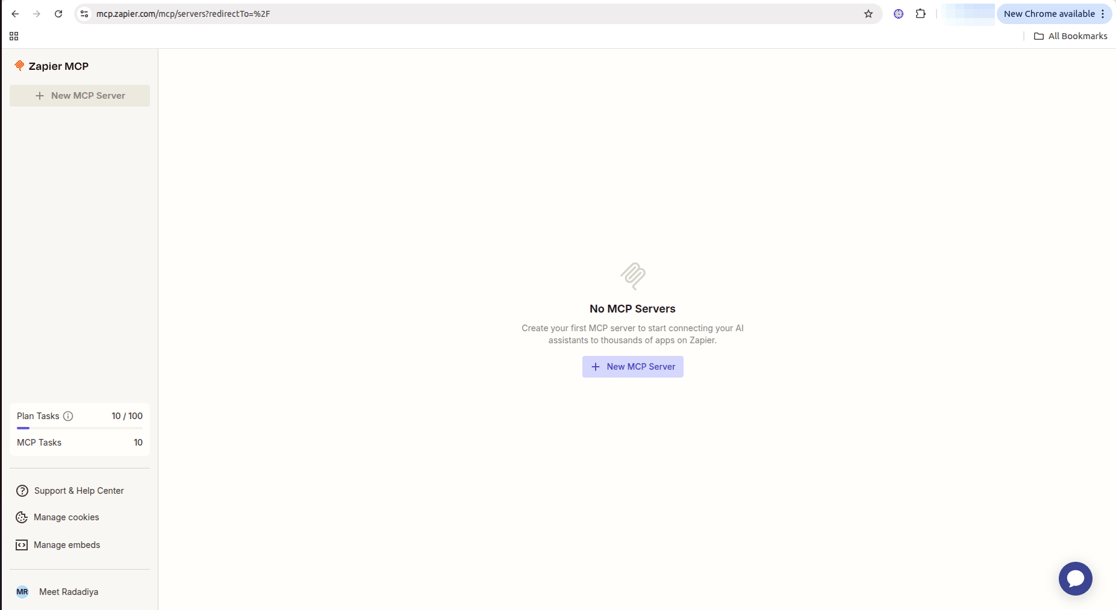Screen dimensions: 1116x610
Task: Click New Chrome available update button
Action: (1049, 14)
